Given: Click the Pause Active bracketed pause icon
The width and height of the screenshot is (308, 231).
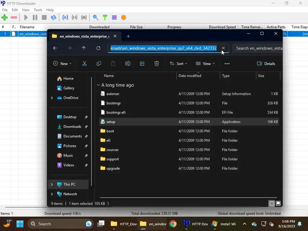Looking at the screenshot, I should tap(75, 17).
